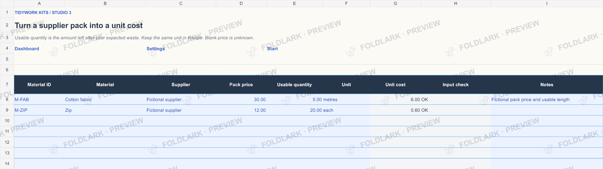Select column F header

click(x=346, y=3)
